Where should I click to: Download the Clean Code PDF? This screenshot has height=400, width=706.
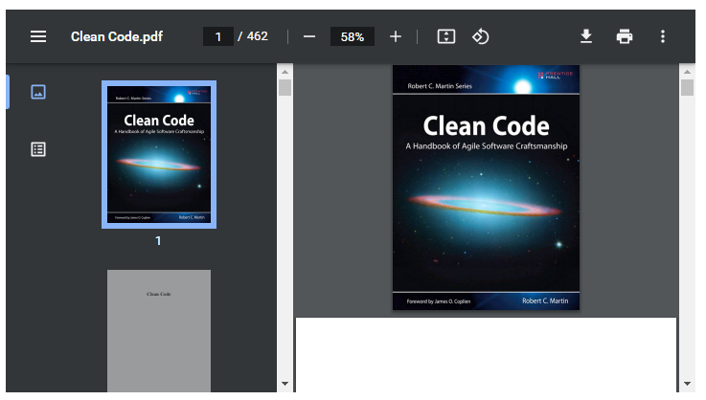[586, 36]
